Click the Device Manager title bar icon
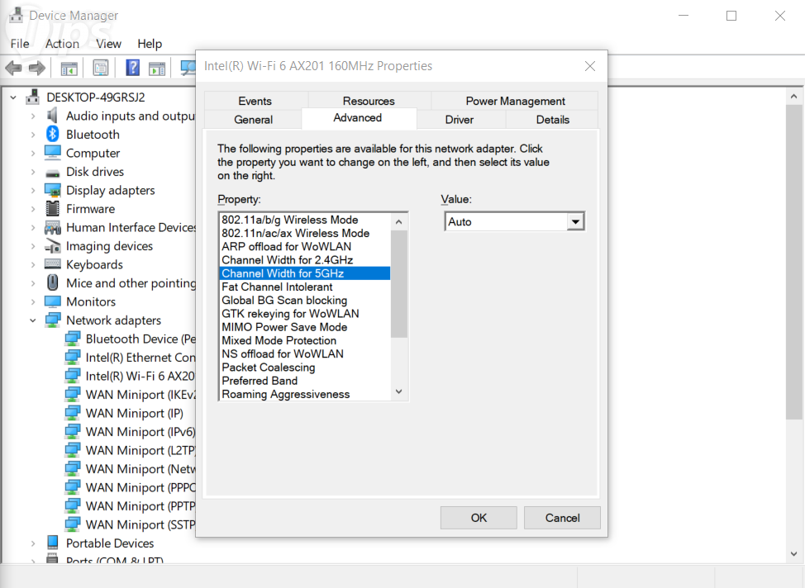 click(x=16, y=15)
